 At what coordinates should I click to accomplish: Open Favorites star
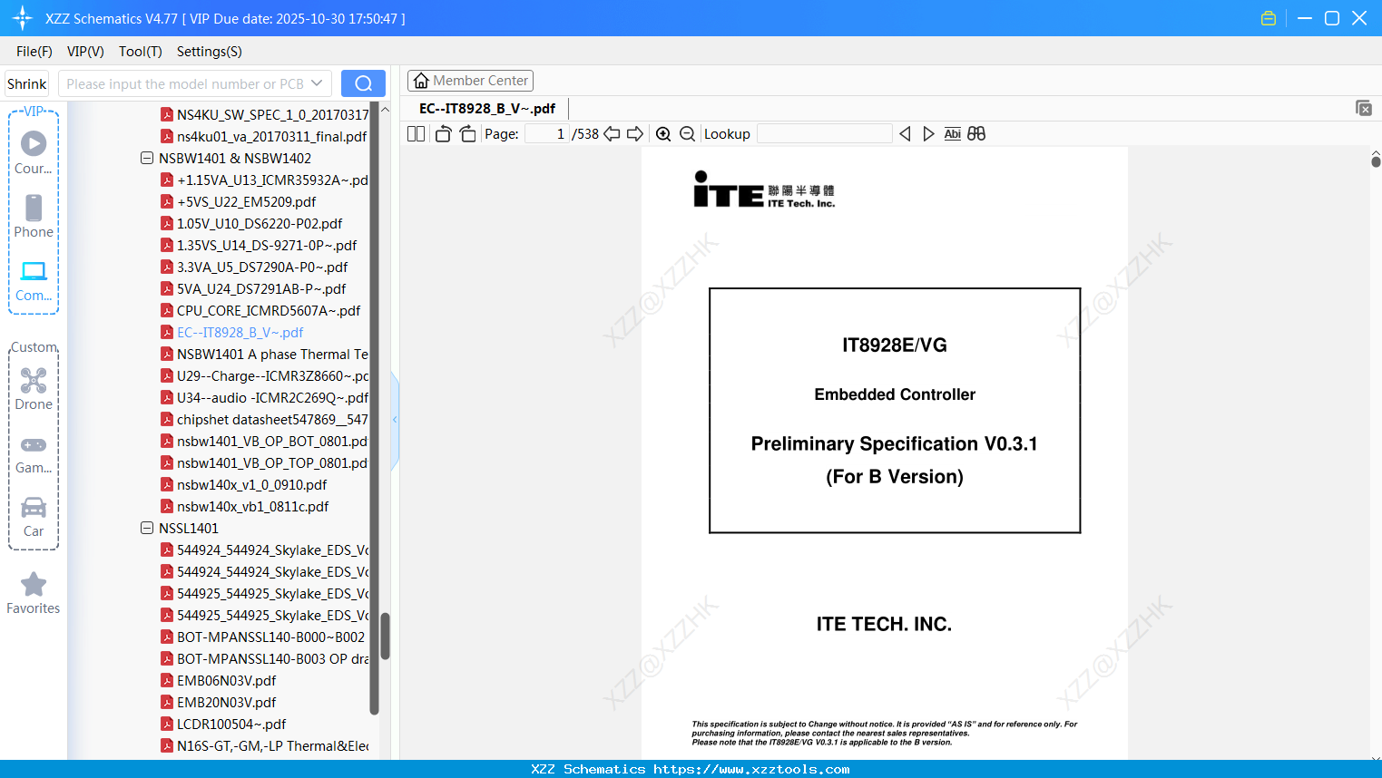point(34,594)
